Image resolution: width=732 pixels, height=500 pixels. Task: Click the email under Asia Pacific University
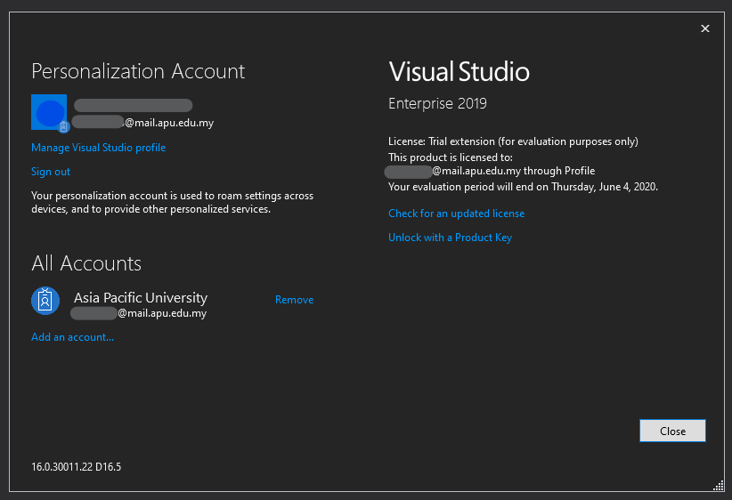coord(138,313)
